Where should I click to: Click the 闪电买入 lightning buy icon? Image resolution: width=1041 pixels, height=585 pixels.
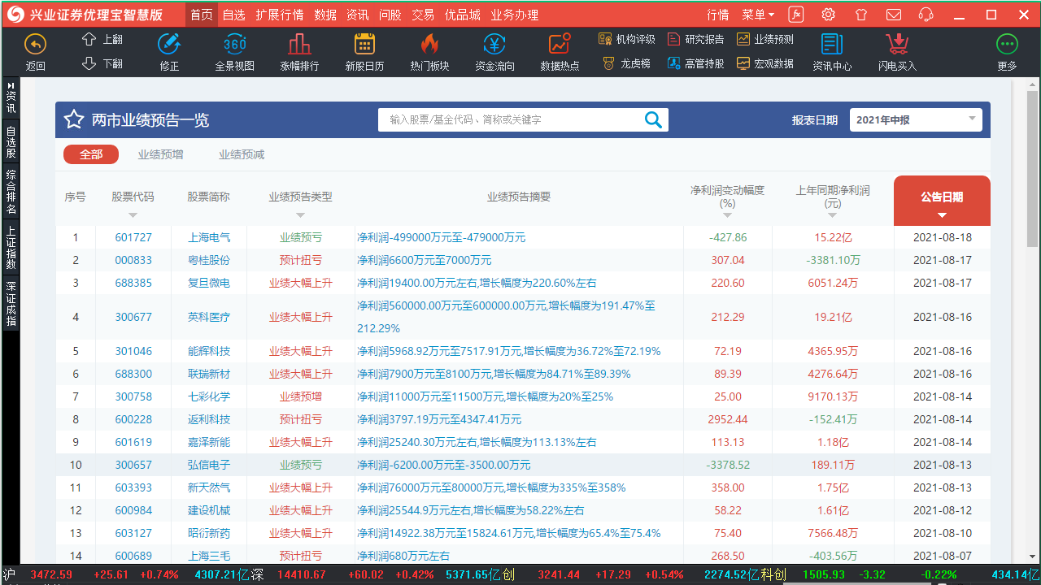pyautogui.click(x=896, y=49)
